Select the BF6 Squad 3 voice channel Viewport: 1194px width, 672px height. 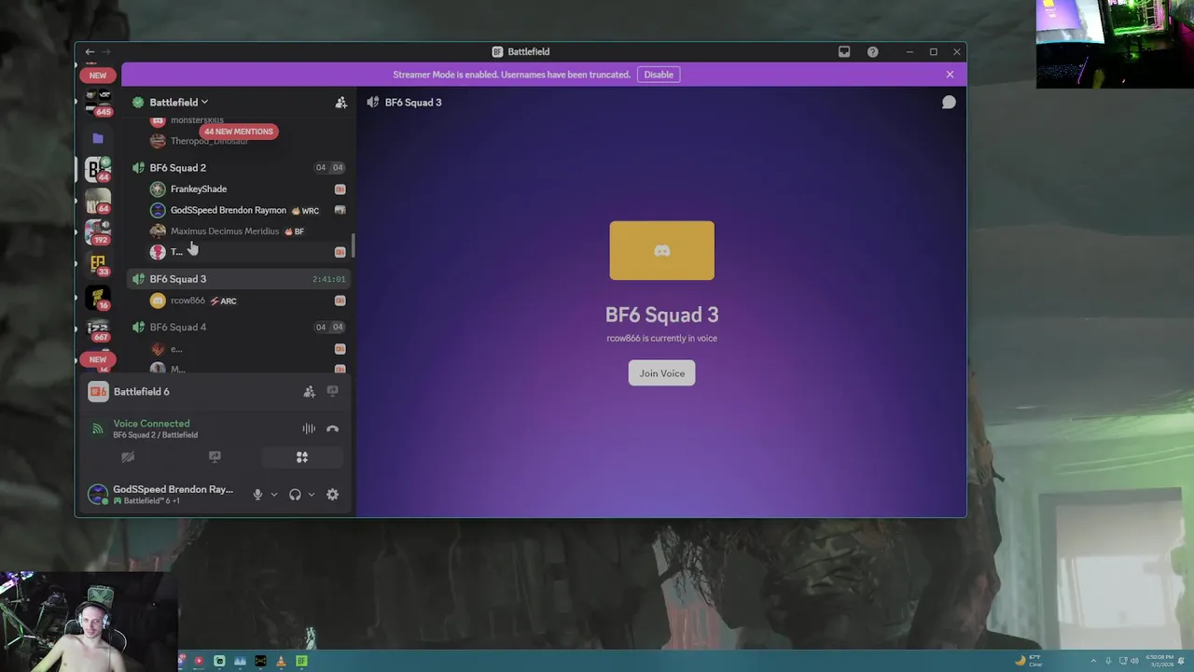[x=238, y=279]
